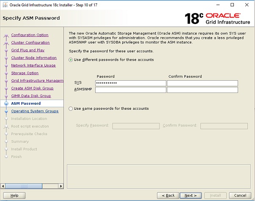Screen dimensions: 255x201
Task: Maximize the installer window
Action: coord(232,5)
